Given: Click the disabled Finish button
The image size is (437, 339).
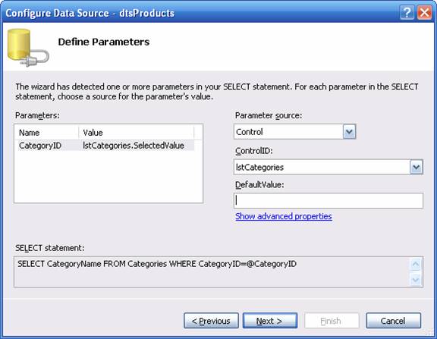Looking at the screenshot, I should pyautogui.click(x=332, y=321).
